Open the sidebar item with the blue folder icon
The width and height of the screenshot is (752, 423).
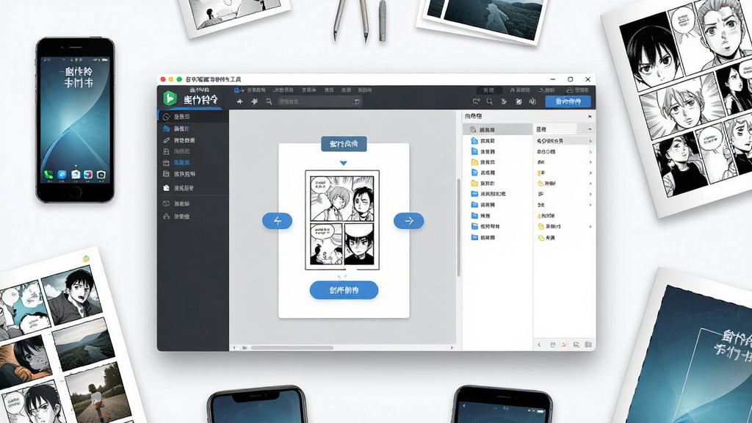[193, 129]
